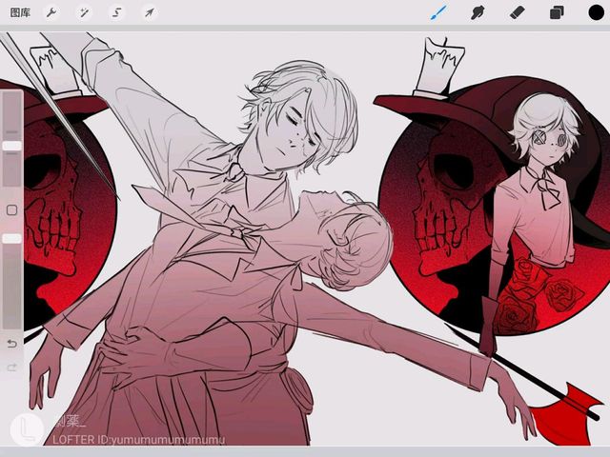Click the LOFTER logo watermark circle
610x457 pixels.
click(28, 429)
